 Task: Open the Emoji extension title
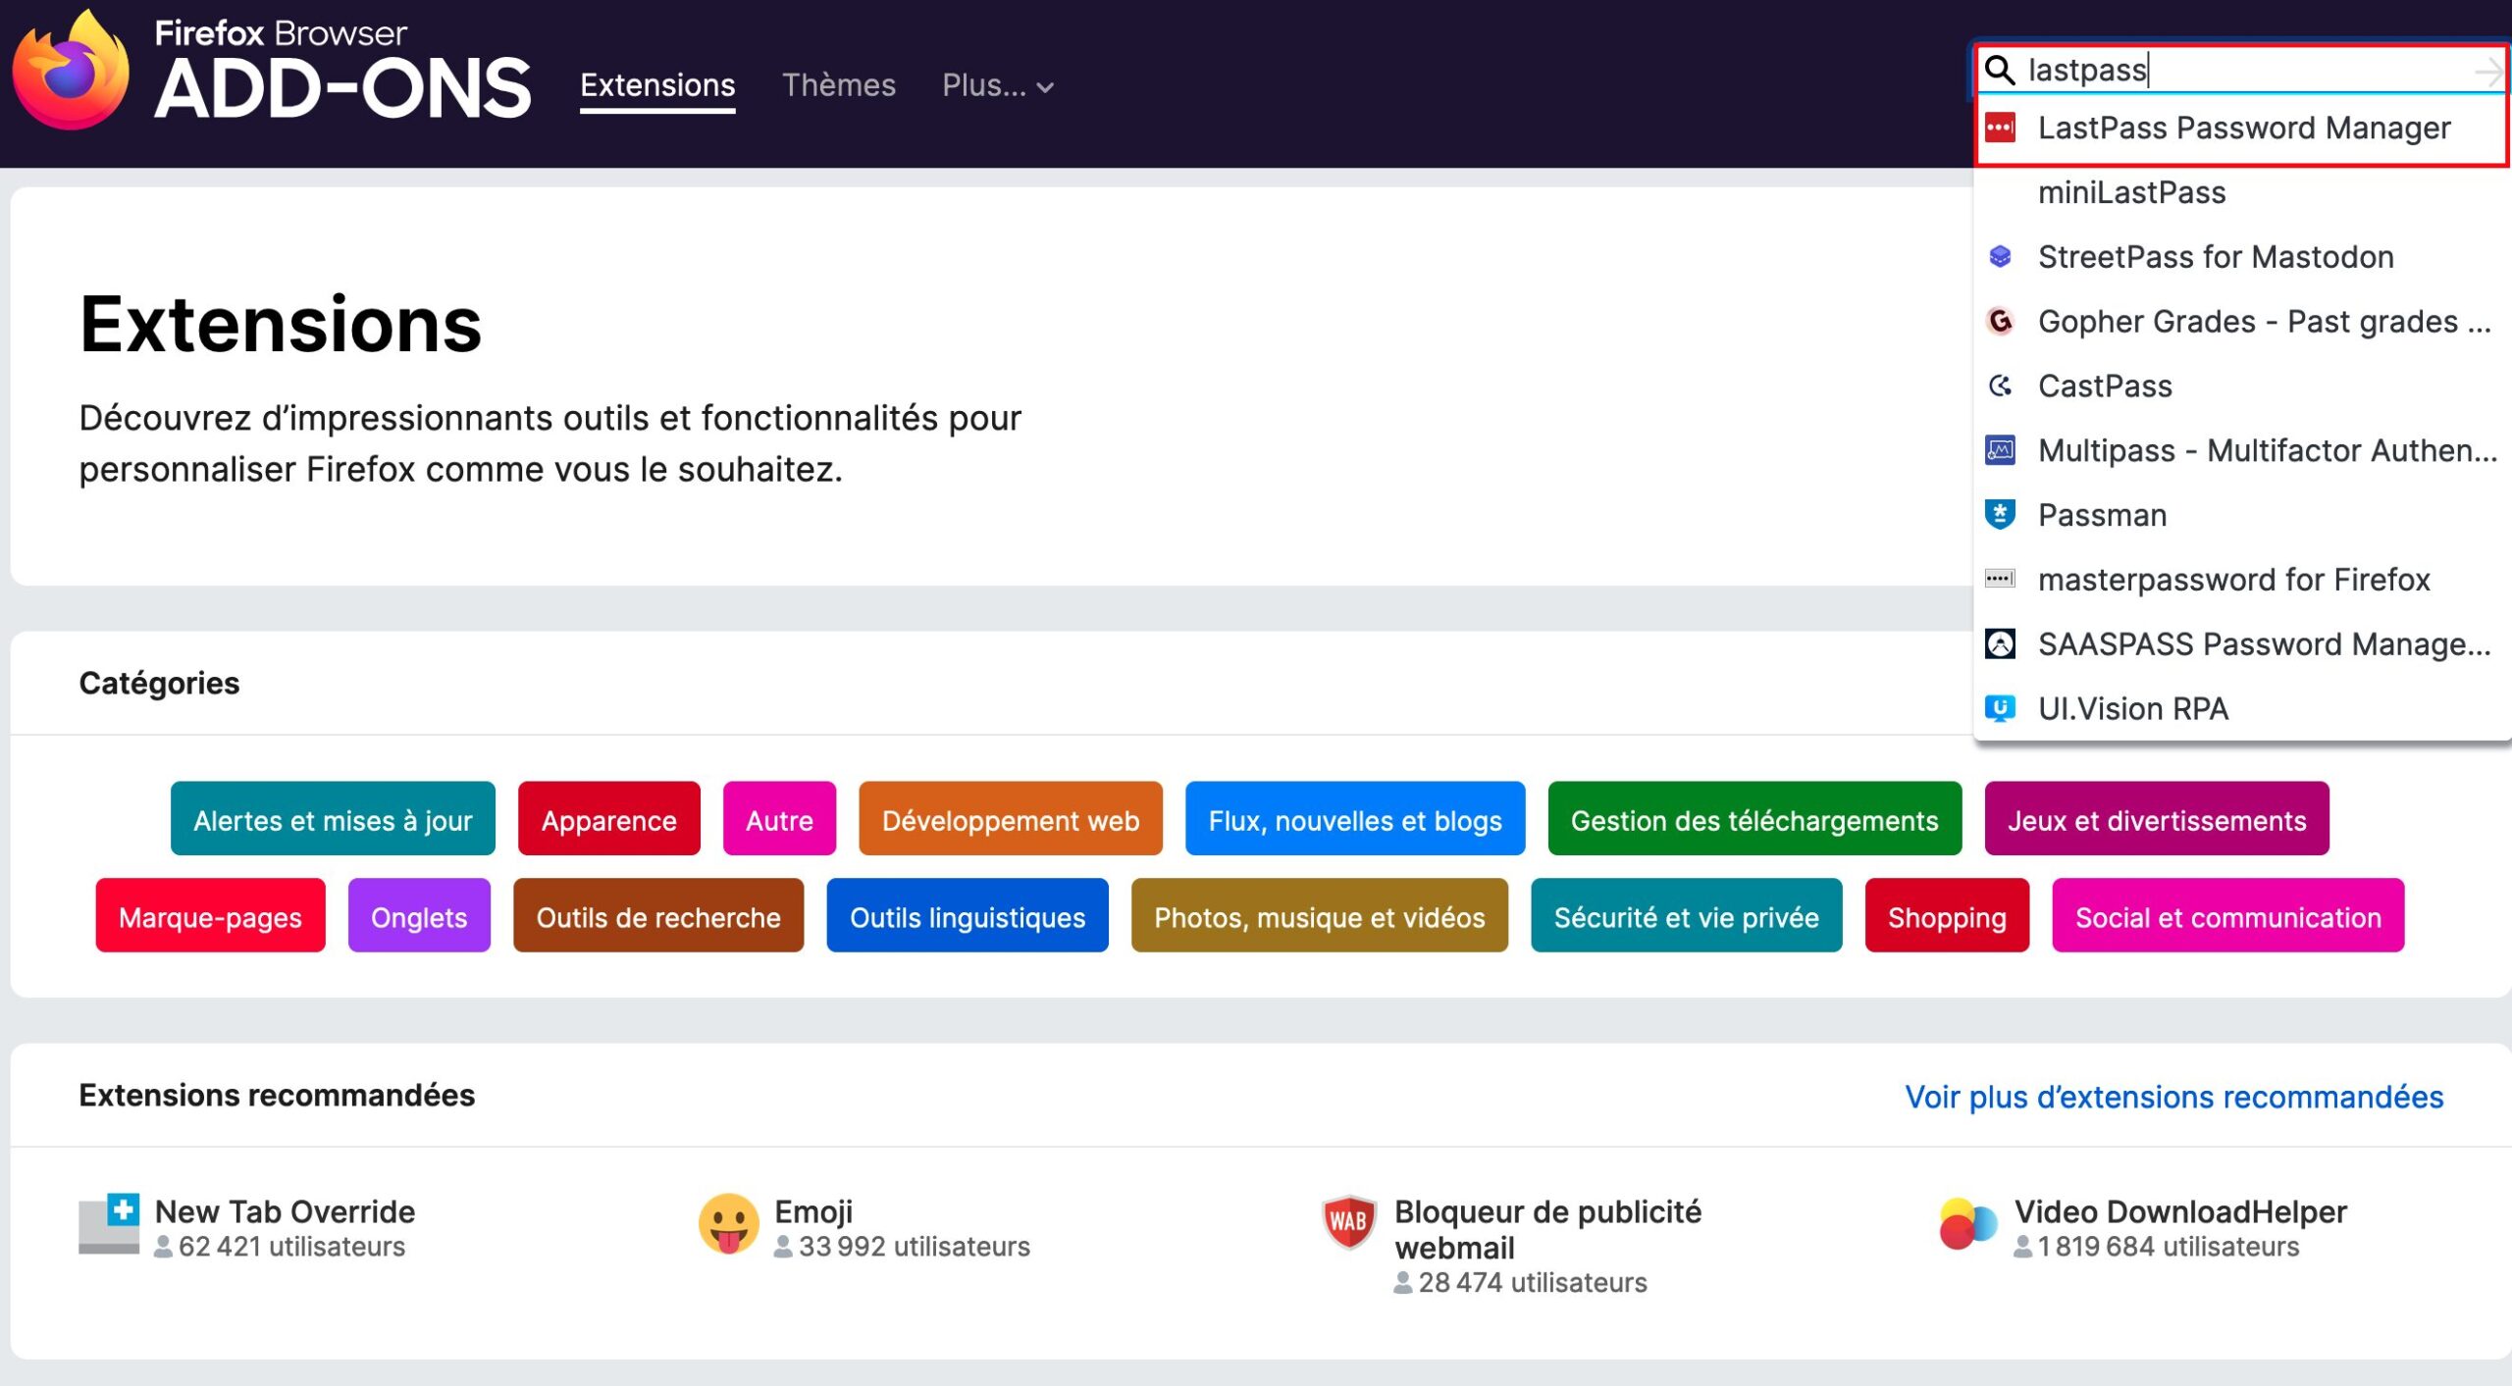[x=813, y=1211]
